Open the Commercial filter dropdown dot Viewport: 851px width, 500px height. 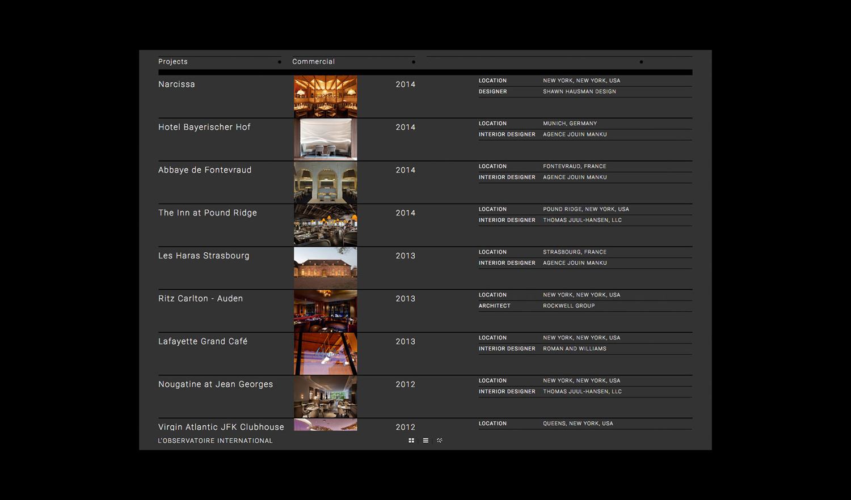tap(414, 62)
